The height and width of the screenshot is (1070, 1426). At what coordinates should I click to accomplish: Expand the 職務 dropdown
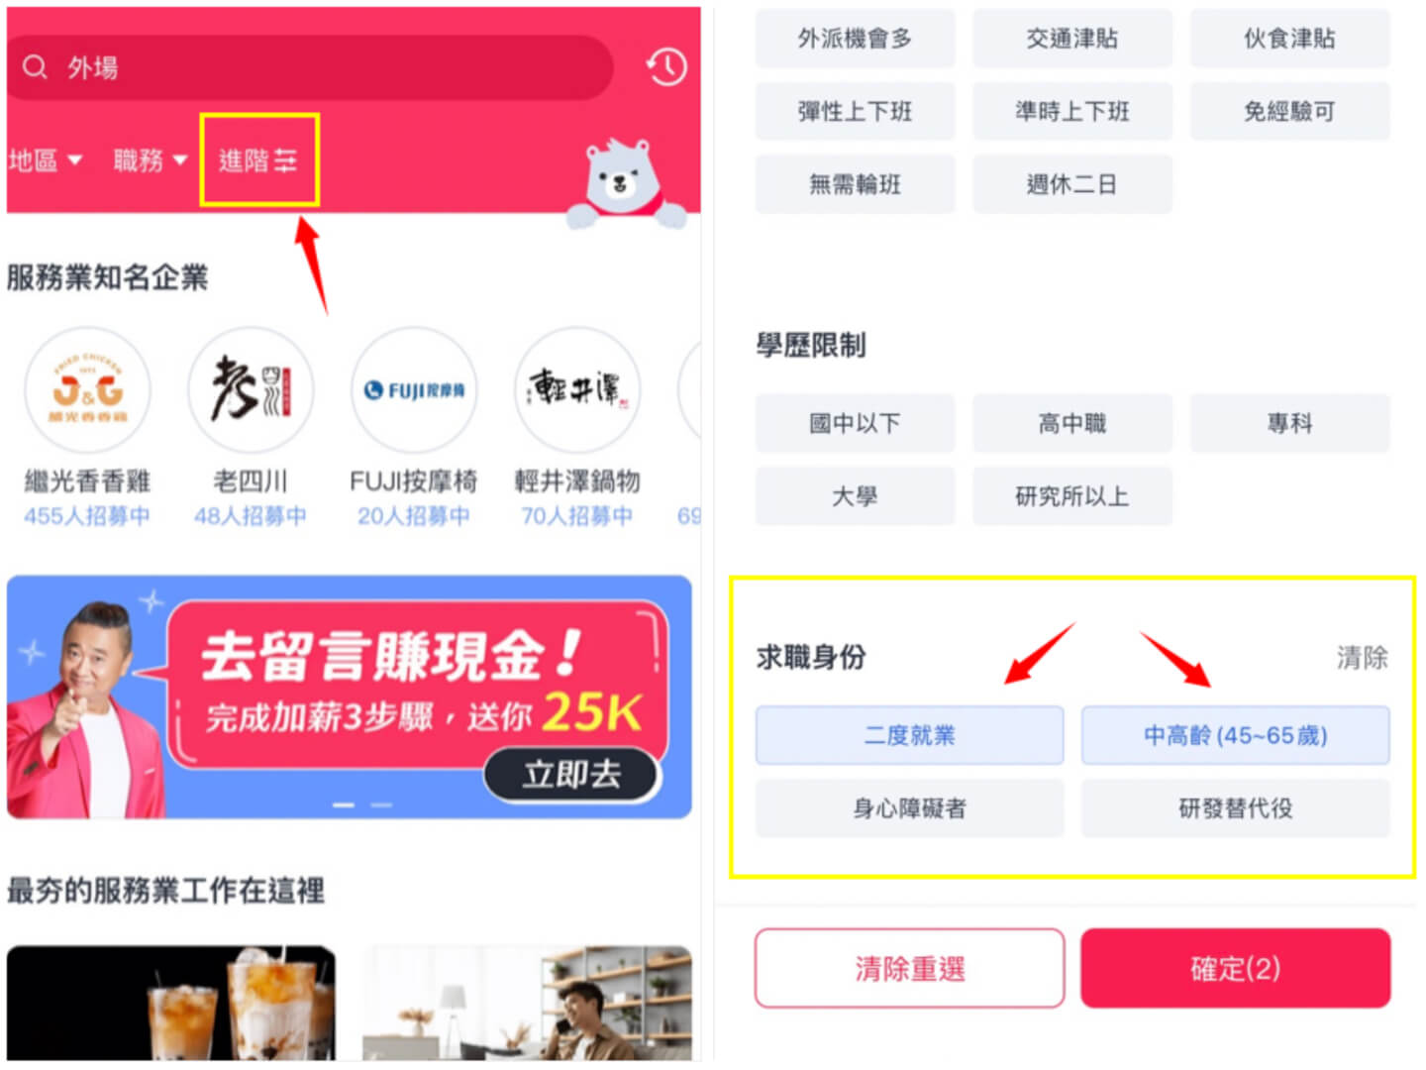(x=151, y=160)
